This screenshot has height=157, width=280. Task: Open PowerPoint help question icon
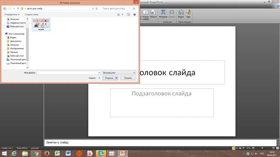[278, 6]
